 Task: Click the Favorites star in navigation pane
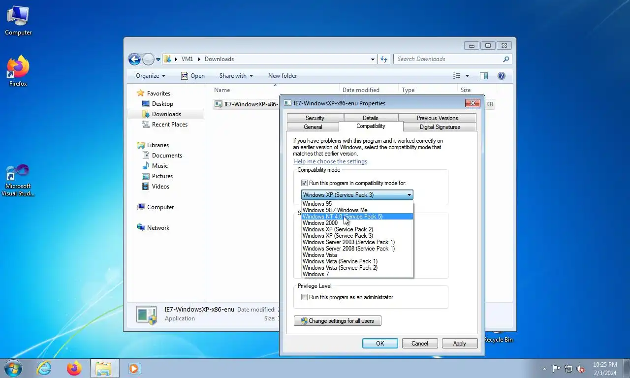pyautogui.click(x=141, y=93)
